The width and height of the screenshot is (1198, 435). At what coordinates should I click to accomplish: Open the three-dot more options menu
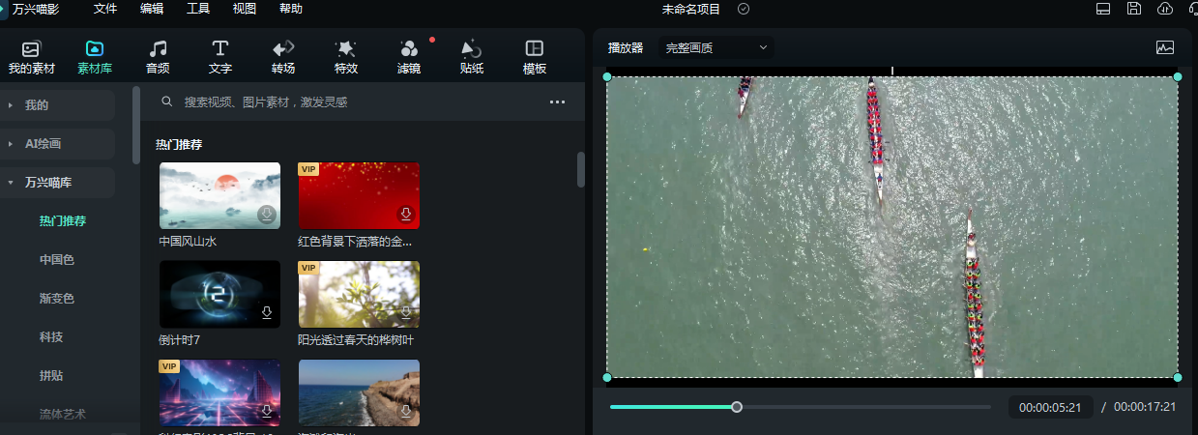[557, 101]
